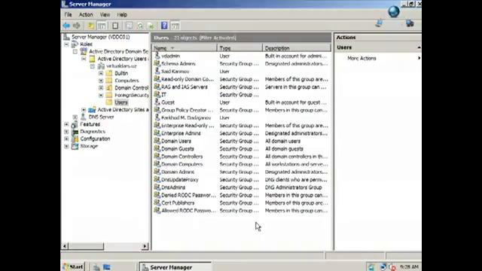This screenshot has height=271, width=482.
Task: Click the Guest account icon
Action: coord(157,102)
